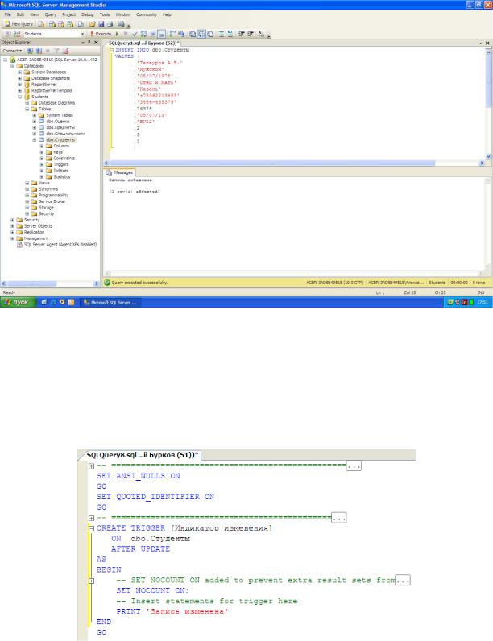Viewport: 493px width, 641px height.
Task: Collapse the INSERT INTO statement outline box
Action: tap(111, 50)
